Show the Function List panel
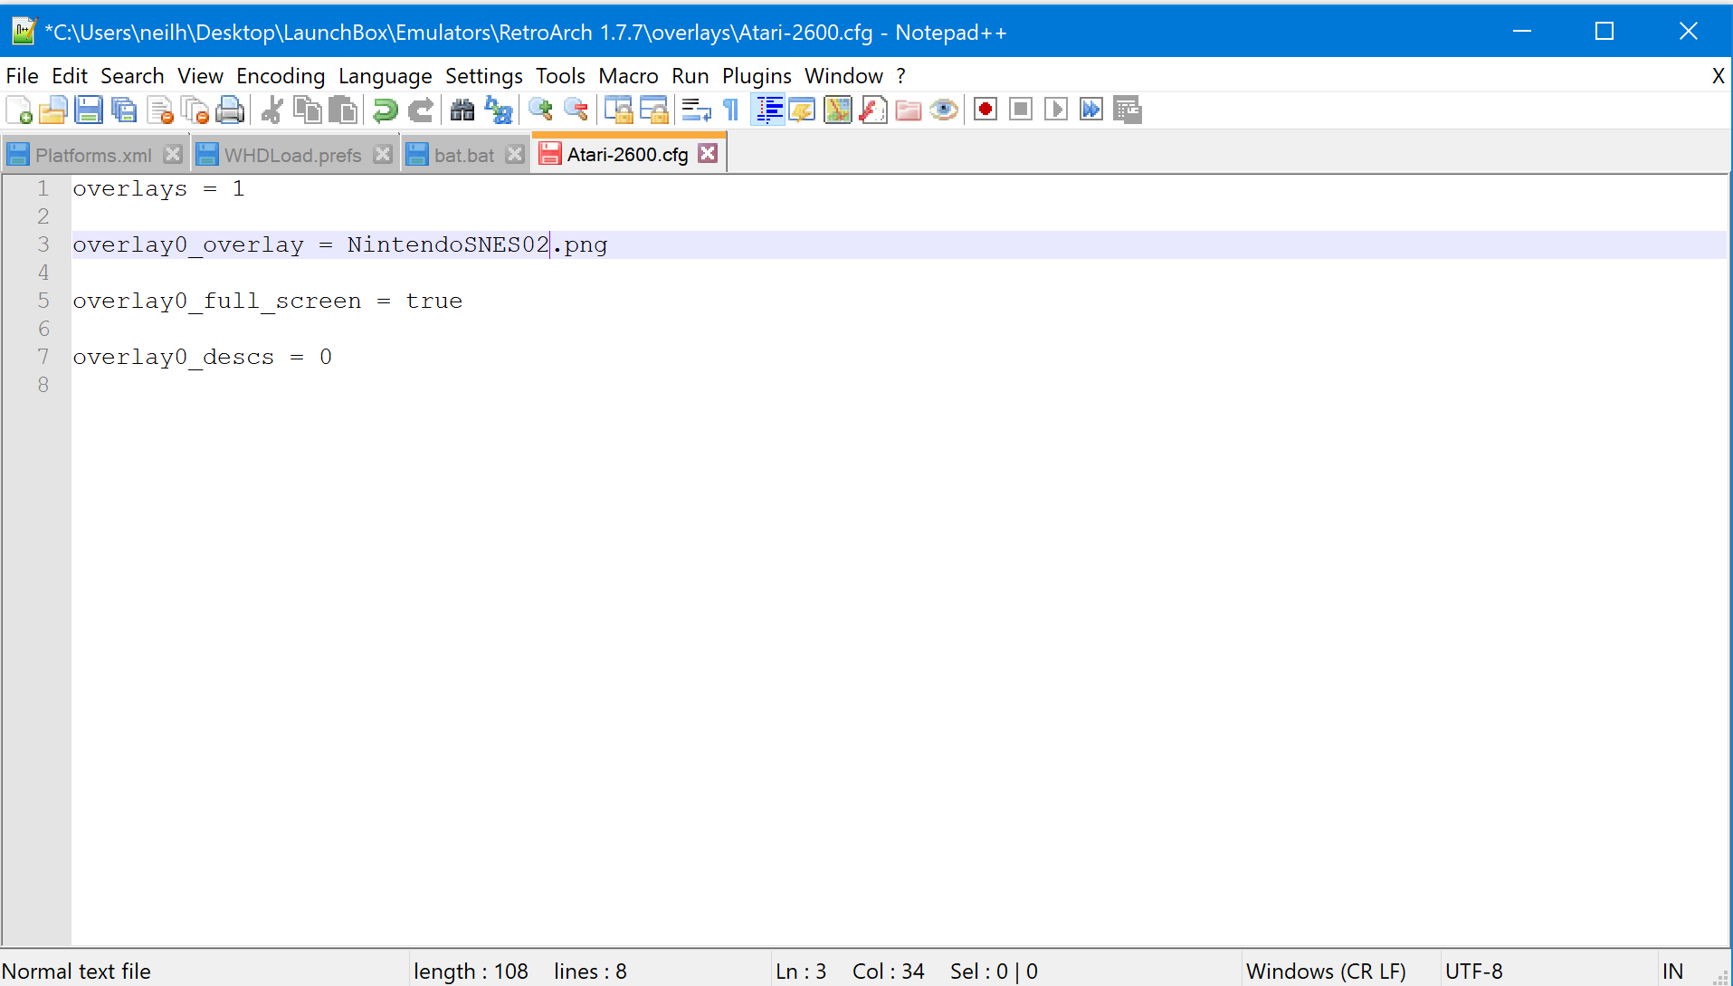1733x986 pixels. (873, 110)
